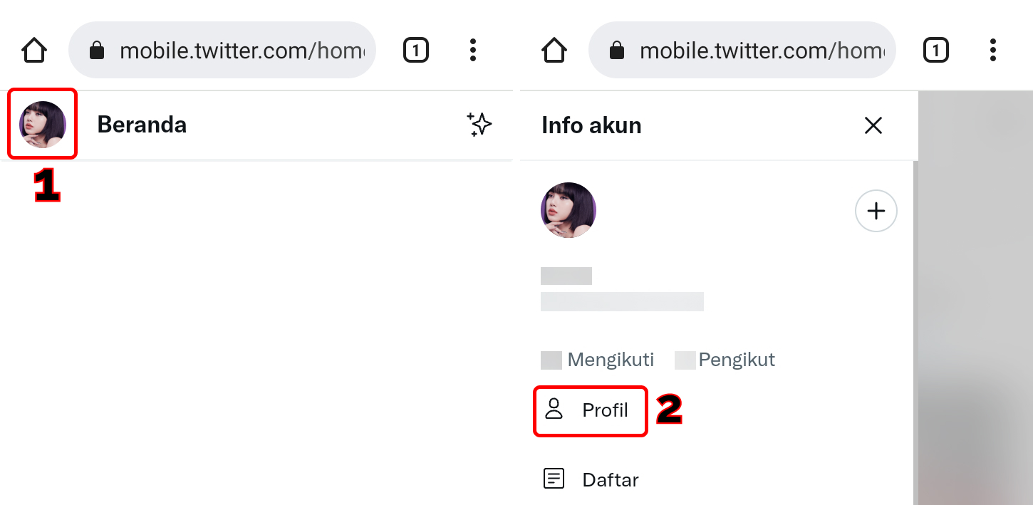Open the browser's three-dot overflow menu on the left
The image size is (1033, 505).
click(472, 50)
